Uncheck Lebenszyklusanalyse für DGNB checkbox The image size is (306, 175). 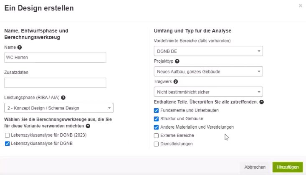[7, 144]
